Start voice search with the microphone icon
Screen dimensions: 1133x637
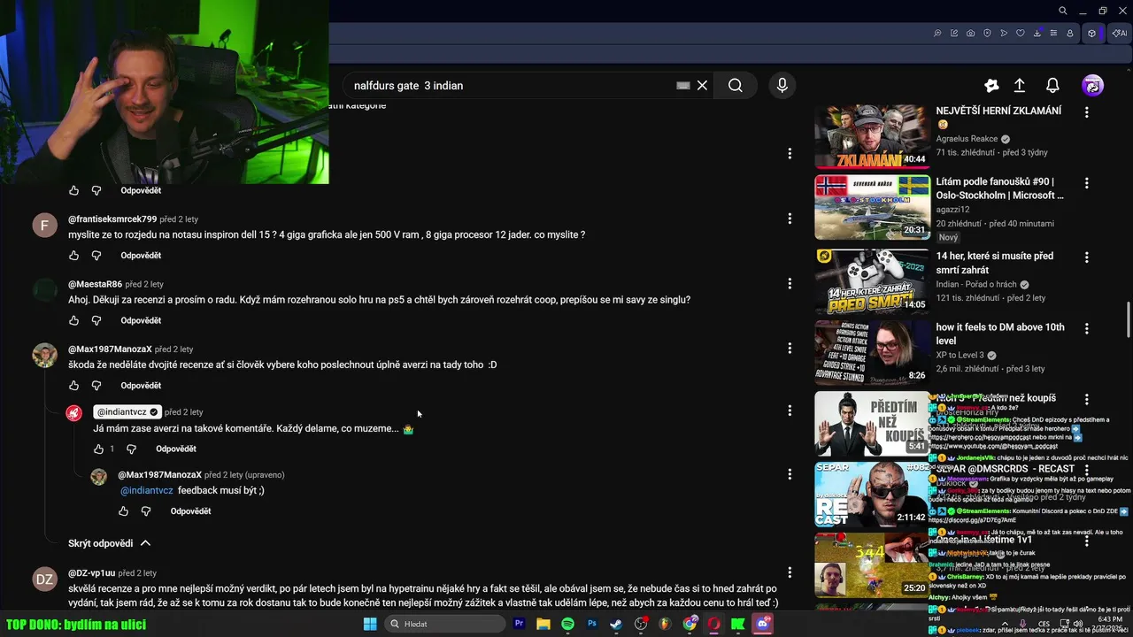782,86
